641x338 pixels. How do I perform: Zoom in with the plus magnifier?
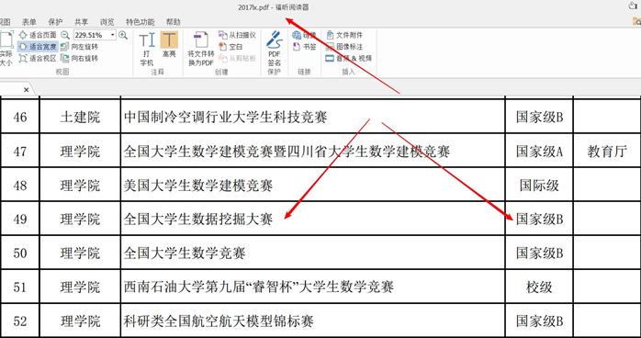(x=123, y=35)
